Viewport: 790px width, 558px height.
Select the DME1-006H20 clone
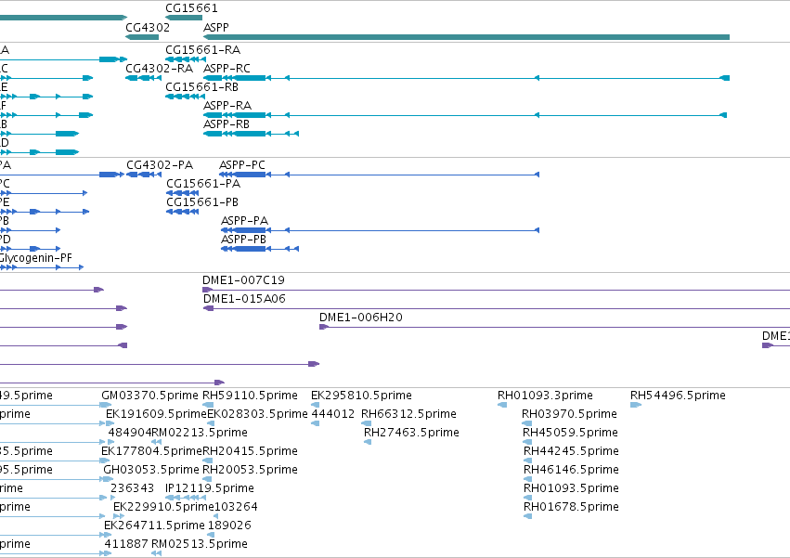(555, 327)
